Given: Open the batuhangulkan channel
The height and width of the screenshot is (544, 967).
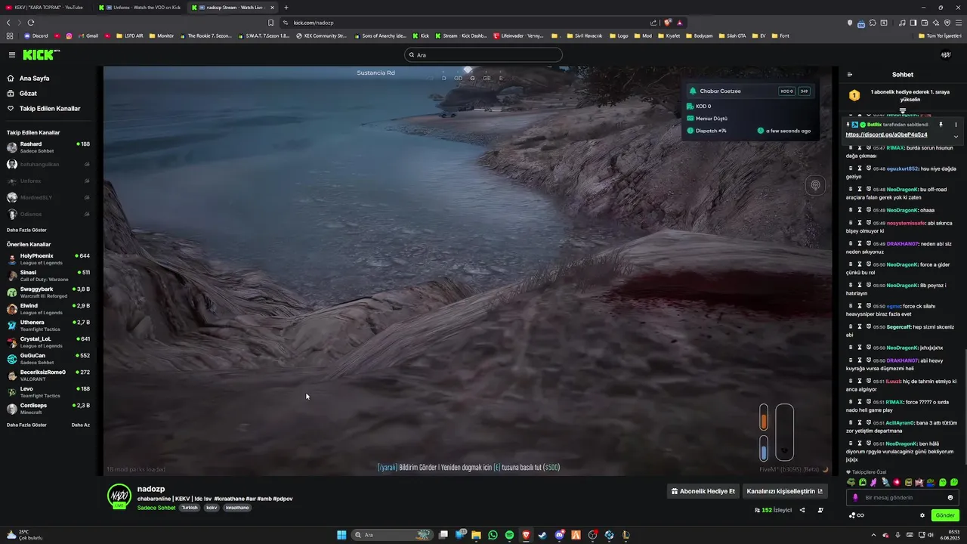Looking at the screenshot, I should (x=48, y=164).
